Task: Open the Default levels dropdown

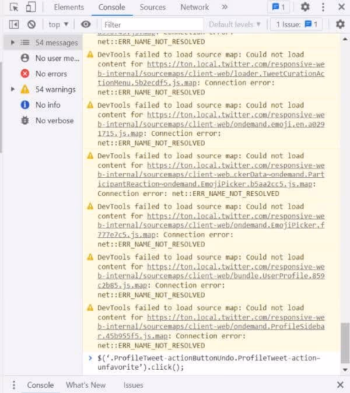Action: click(x=235, y=24)
